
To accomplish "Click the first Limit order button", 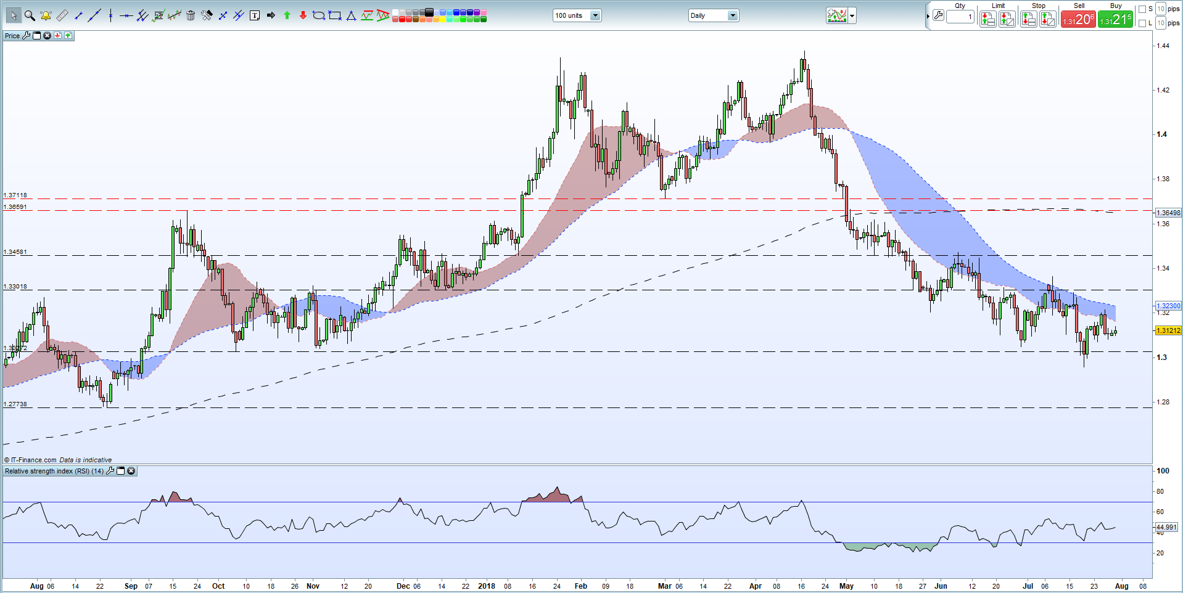I will [988, 19].
